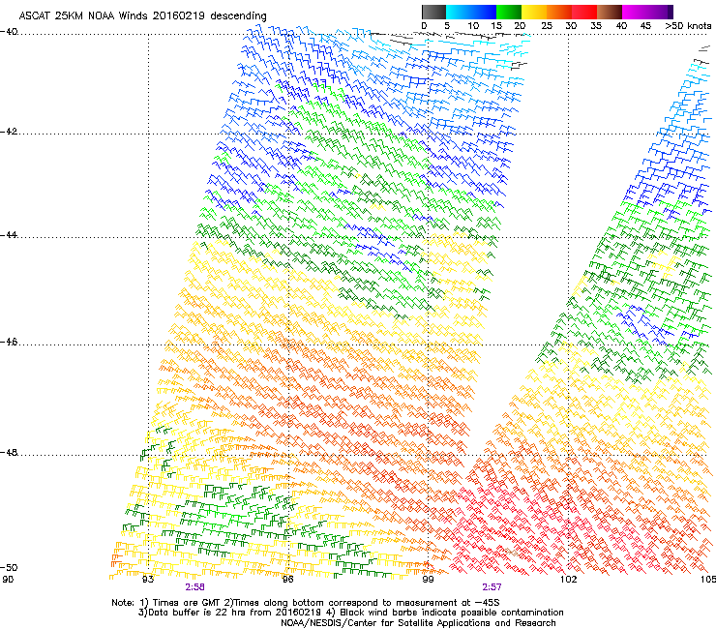Select the magenta 40-45 knots legend swatch
The width and height of the screenshot is (716, 629).
point(635,12)
